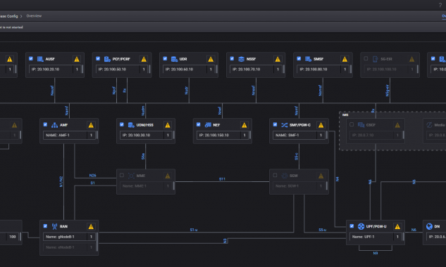Screen dimensions: 446x267
Task: Click the IMS group label
Action: (345, 115)
